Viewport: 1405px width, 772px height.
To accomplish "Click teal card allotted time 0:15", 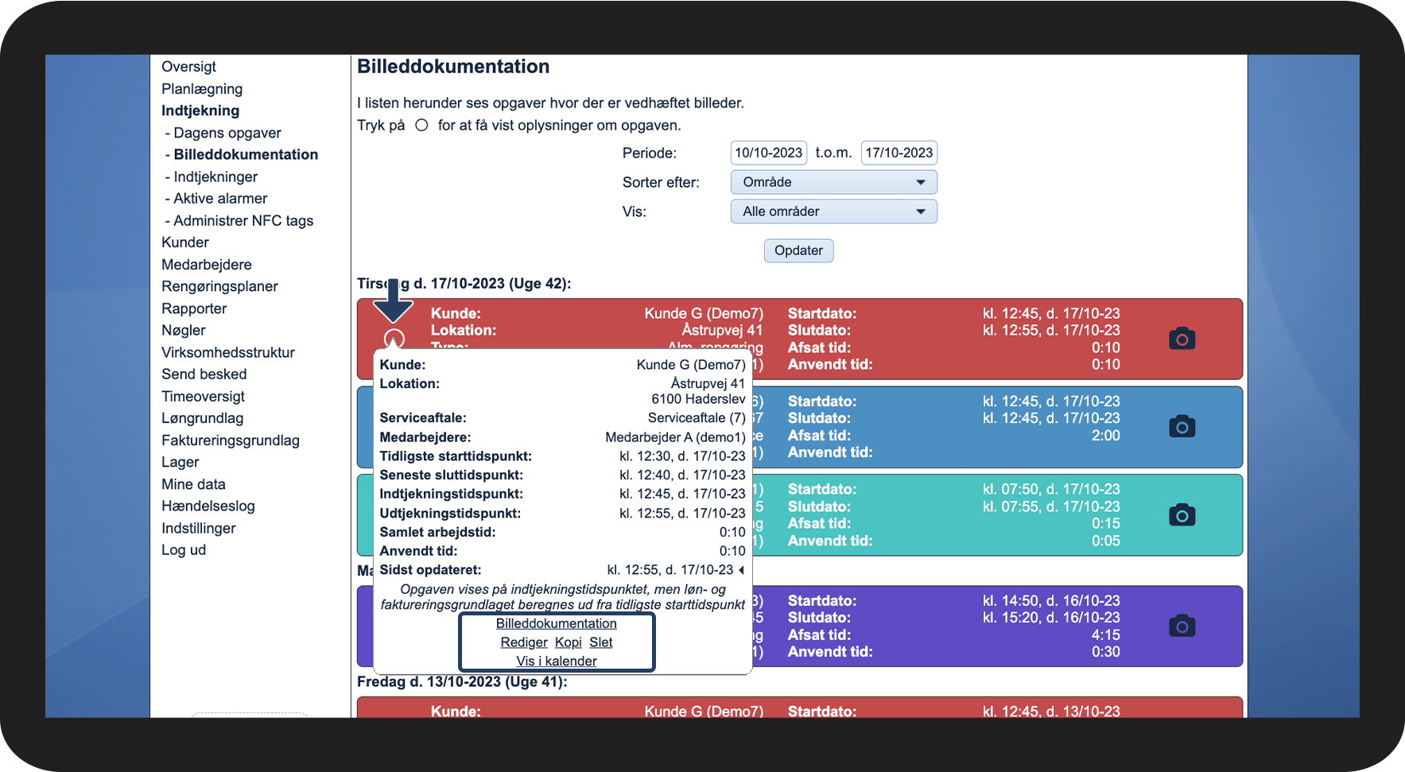I will pos(1106,524).
